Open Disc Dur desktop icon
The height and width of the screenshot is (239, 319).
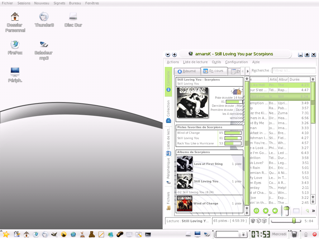73,20
